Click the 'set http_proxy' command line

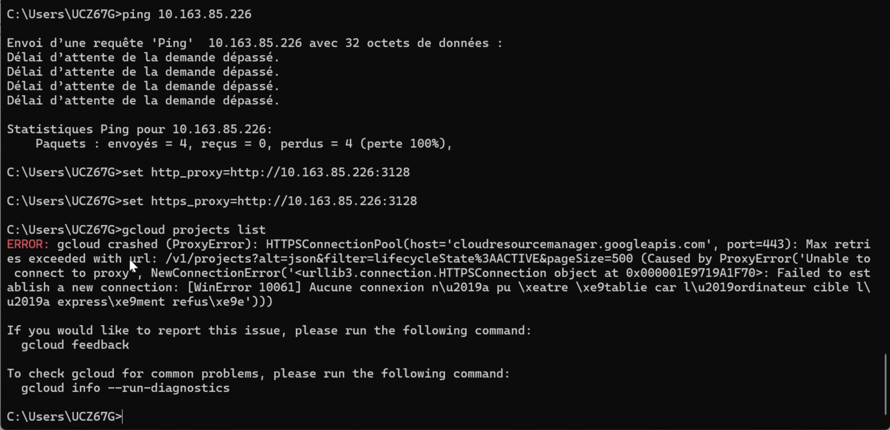pos(266,172)
